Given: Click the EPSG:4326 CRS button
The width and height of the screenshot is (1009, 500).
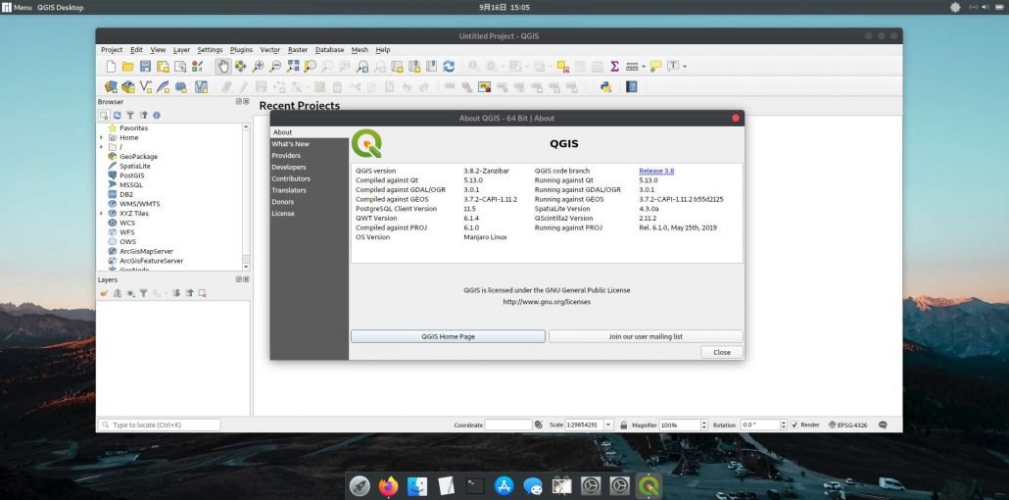Looking at the screenshot, I should tap(848, 425).
